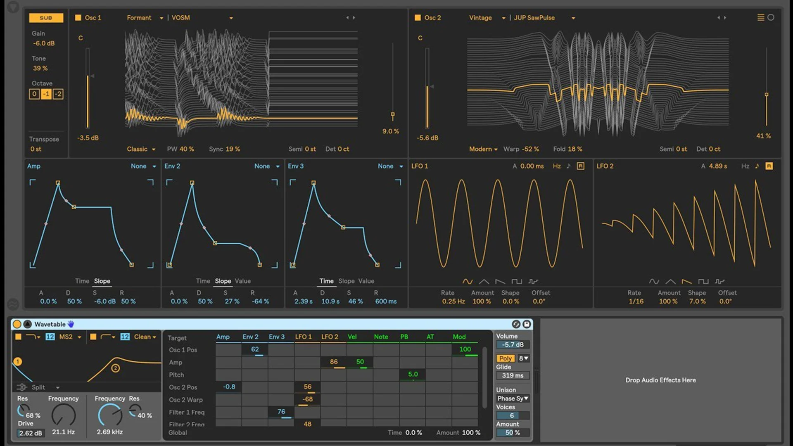This screenshot has height=446, width=793.
Task: Select sub octave 0 button
Action: (x=34, y=94)
